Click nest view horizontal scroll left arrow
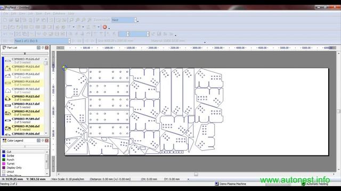 [x=58, y=174]
